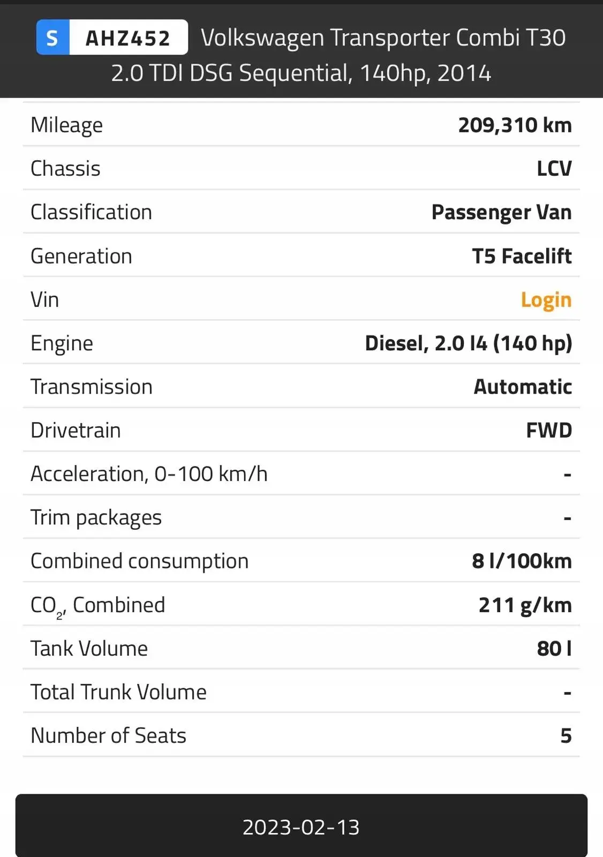
Task: Tap the Number of Seats label
Action: pos(108,736)
